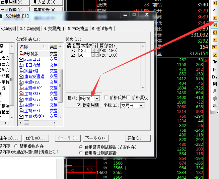Select formula icon for 主观*RB* row
219x179 pixels.
tap(21, 94)
